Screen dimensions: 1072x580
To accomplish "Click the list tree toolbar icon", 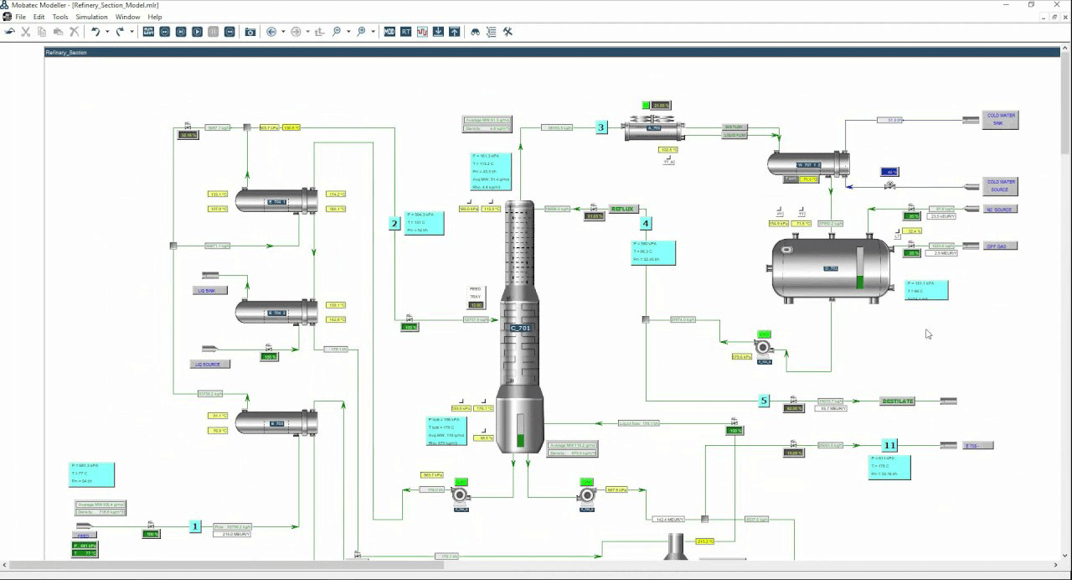I will coord(492,32).
